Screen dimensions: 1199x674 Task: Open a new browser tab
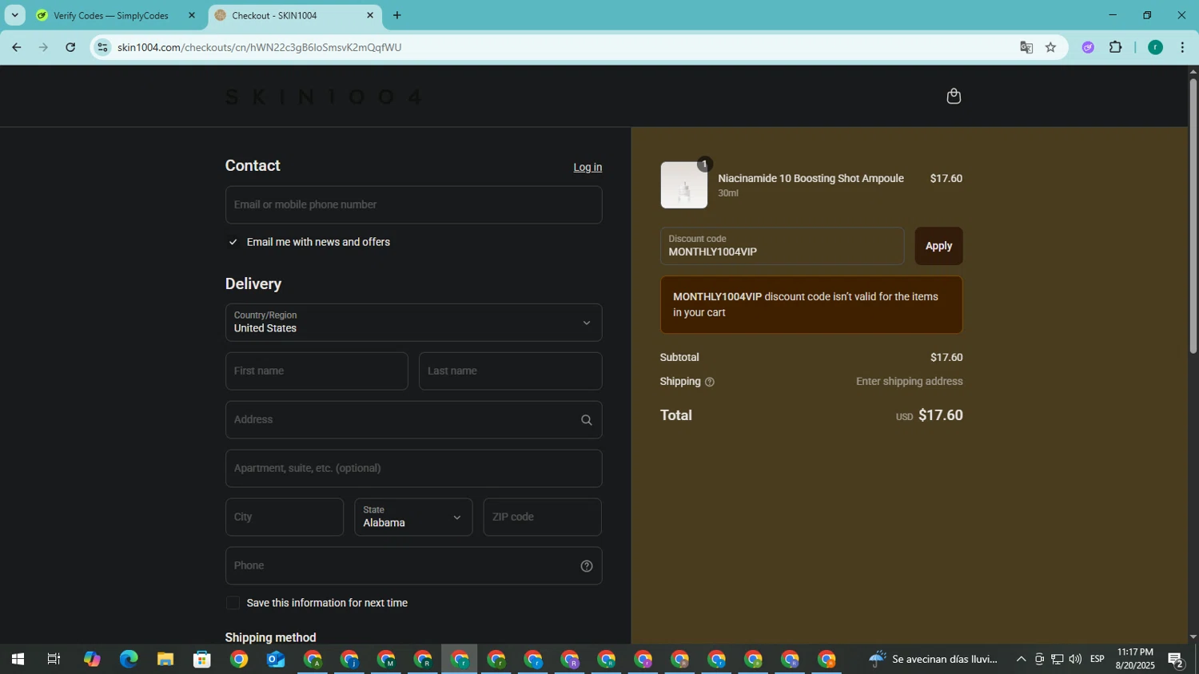[x=397, y=15]
